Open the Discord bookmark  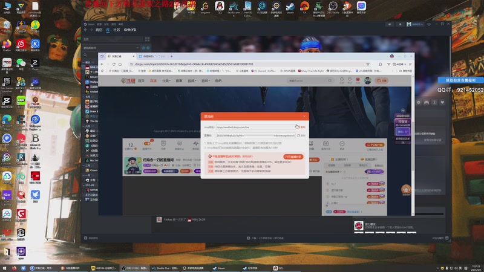click(x=264, y=71)
